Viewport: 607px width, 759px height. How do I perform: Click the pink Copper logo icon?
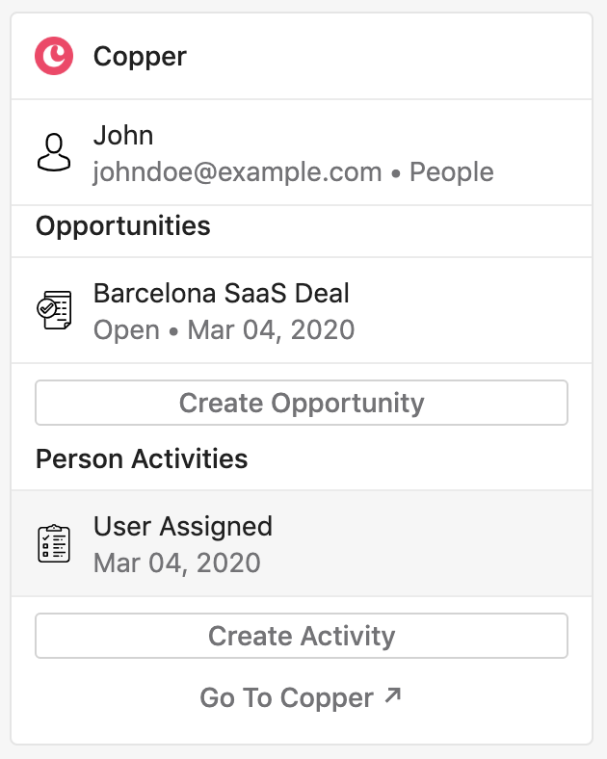pos(54,56)
